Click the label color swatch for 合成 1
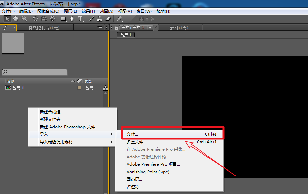The width and height of the screenshot is (308, 194). click(79, 88)
